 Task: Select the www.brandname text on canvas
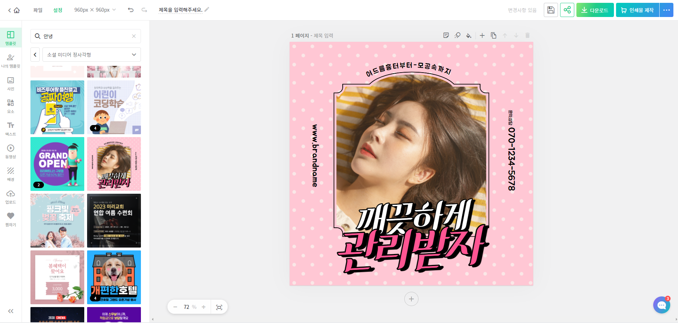point(315,155)
